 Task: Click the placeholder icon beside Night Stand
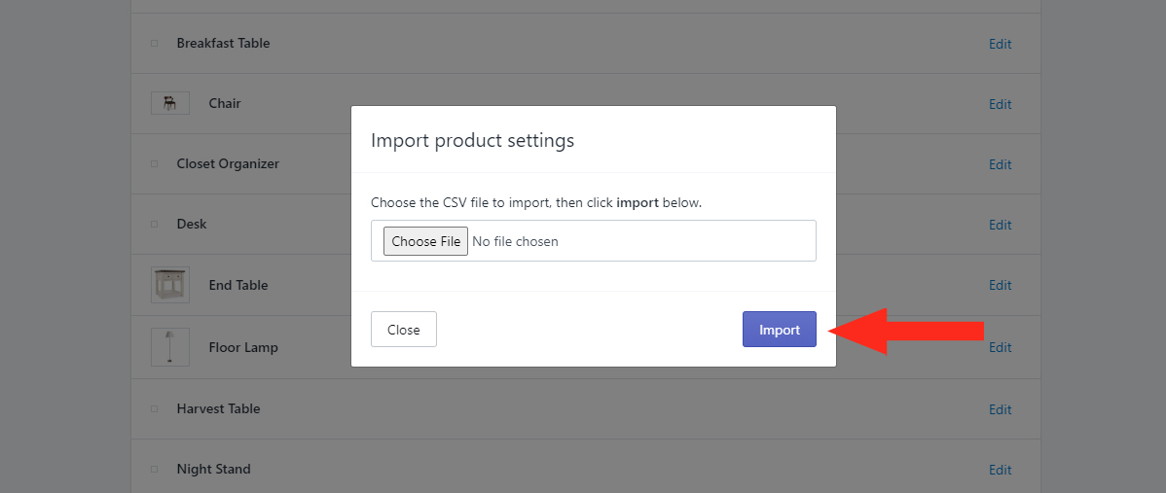pyautogui.click(x=155, y=469)
